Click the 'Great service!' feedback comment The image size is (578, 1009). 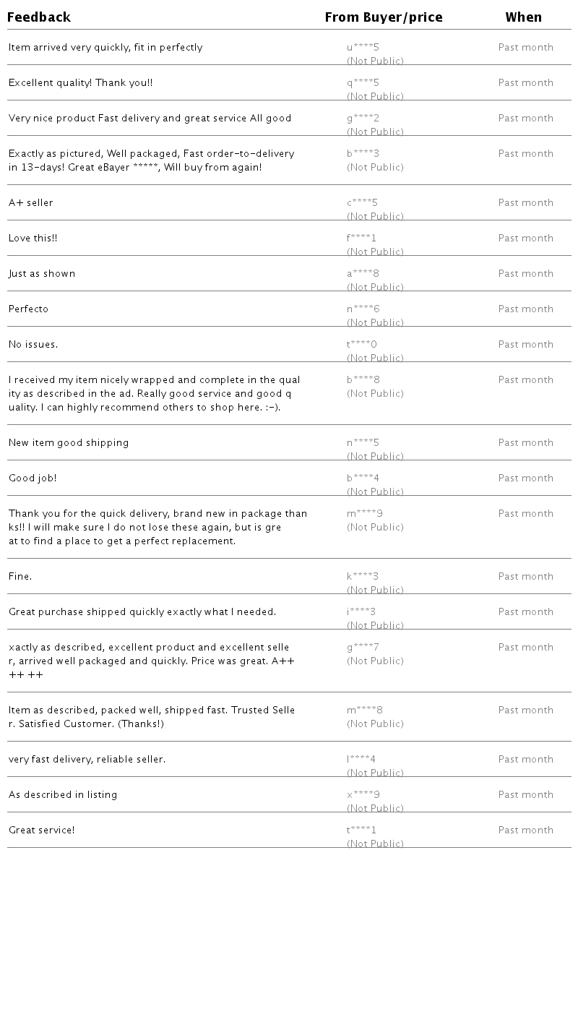click(42, 830)
